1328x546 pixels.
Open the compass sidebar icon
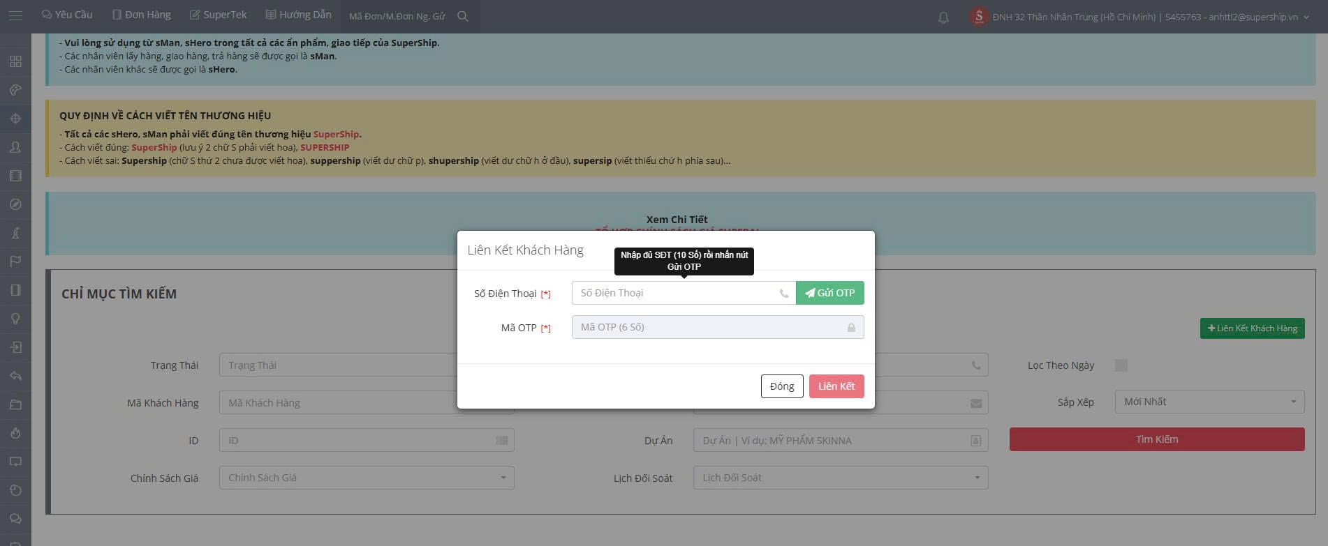(15, 204)
